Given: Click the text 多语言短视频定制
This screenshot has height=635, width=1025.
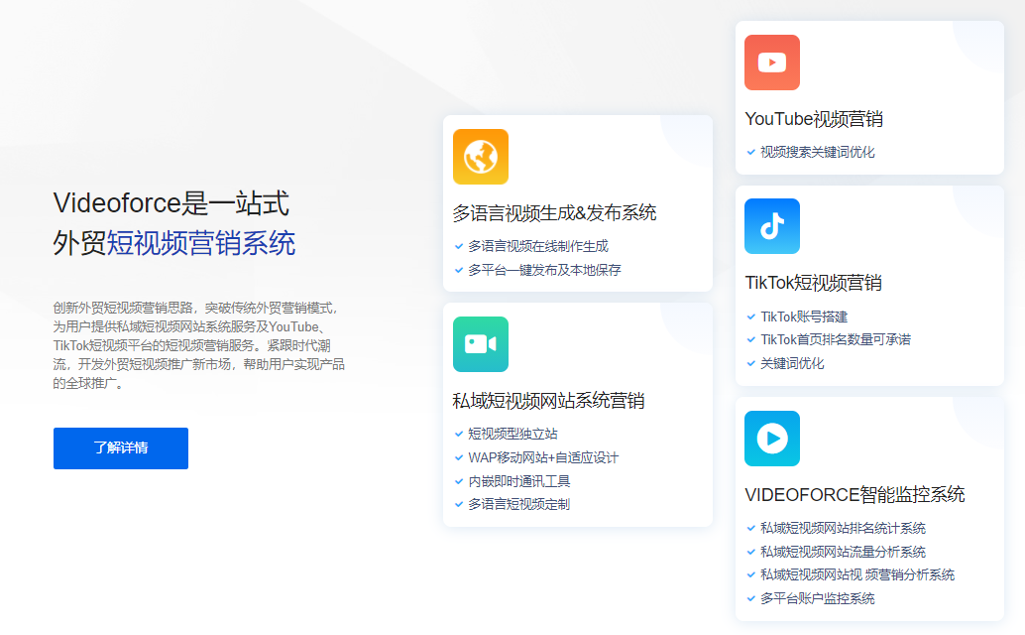Looking at the screenshot, I should tap(519, 504).
